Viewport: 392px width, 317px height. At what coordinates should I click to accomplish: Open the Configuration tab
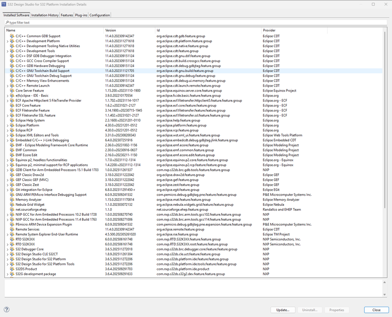99,15
